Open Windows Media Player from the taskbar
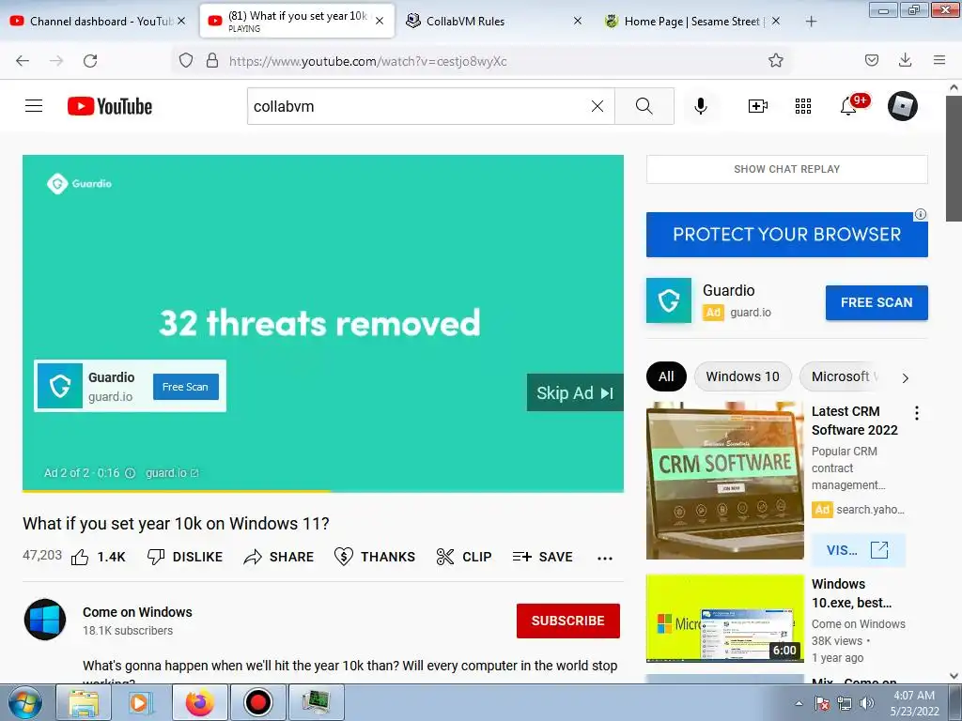This screenshot has width=962, height=721. [139, 702]
